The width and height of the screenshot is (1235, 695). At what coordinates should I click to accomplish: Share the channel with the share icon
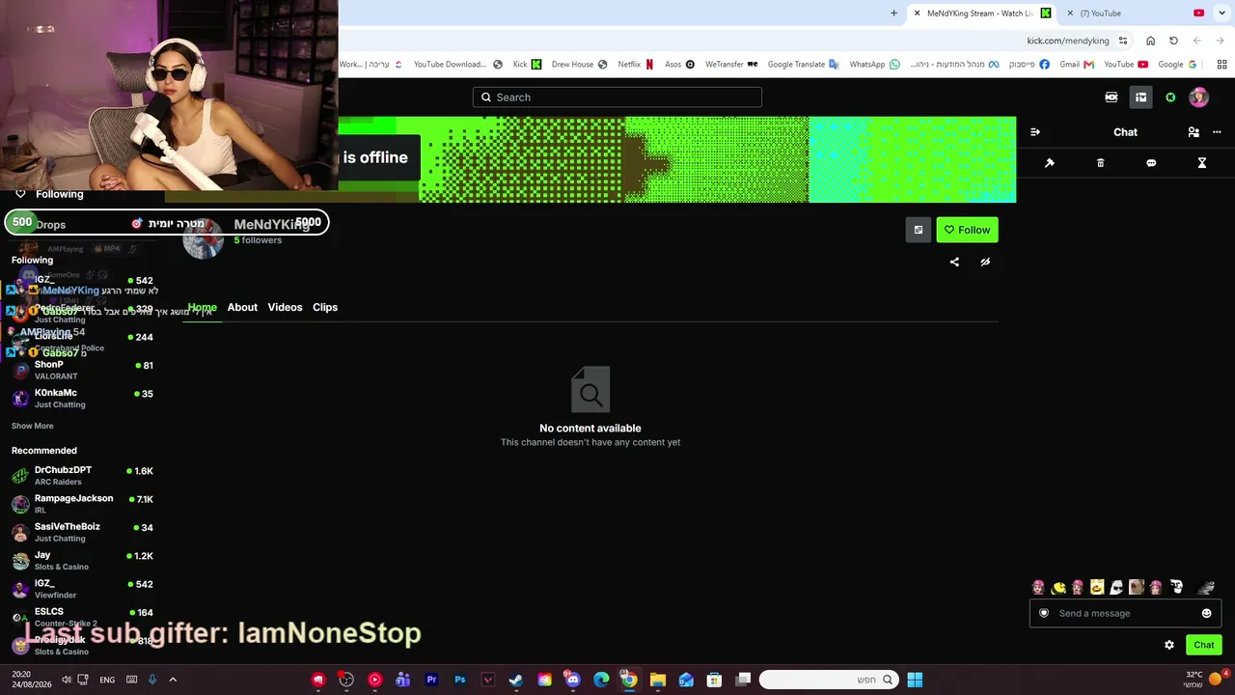(954, 262)
